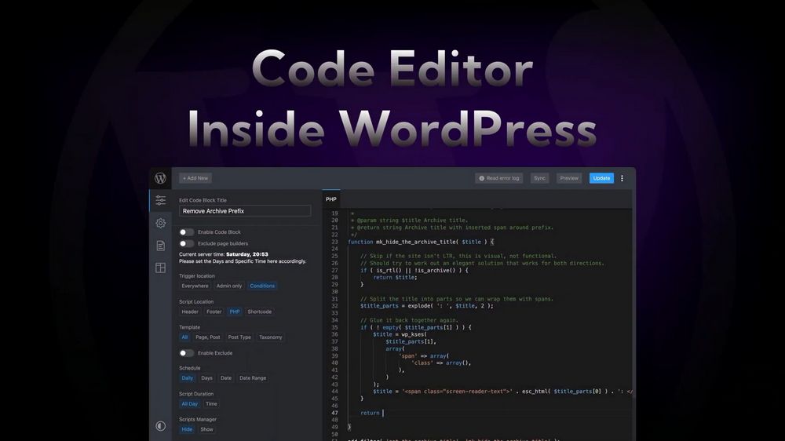This screenshot has width=785, height=441.
Task: Click line number 47 in gutter
Action: click(x=334, y=413)
